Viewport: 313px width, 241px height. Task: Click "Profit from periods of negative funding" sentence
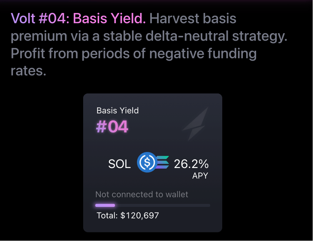tap(134, 54)
